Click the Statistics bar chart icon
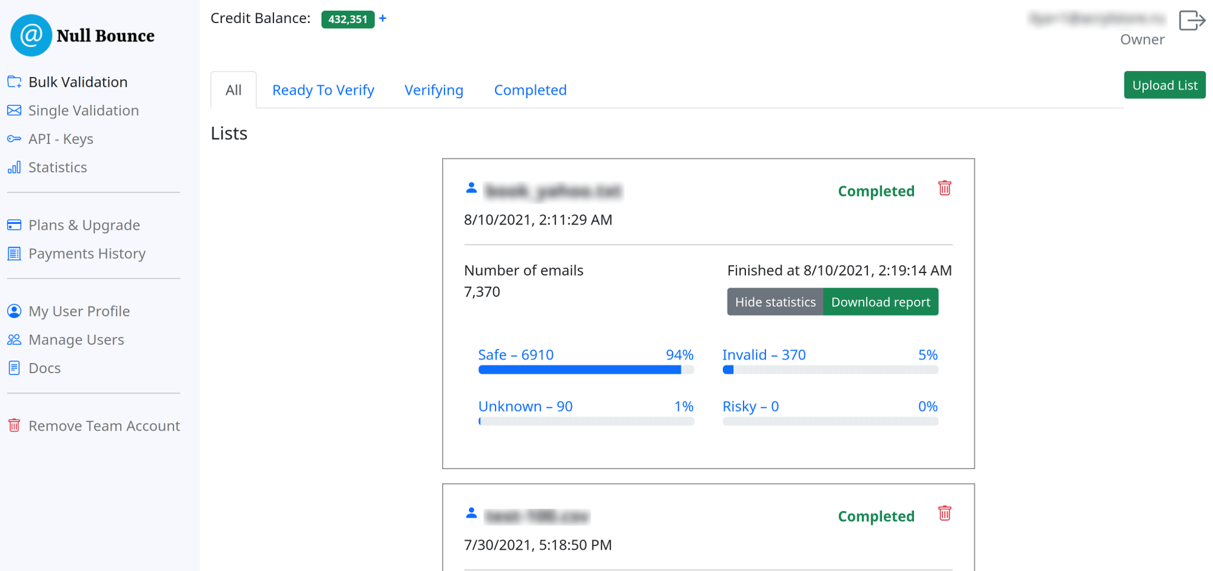 pyautogui.click(x=14, y=167)
